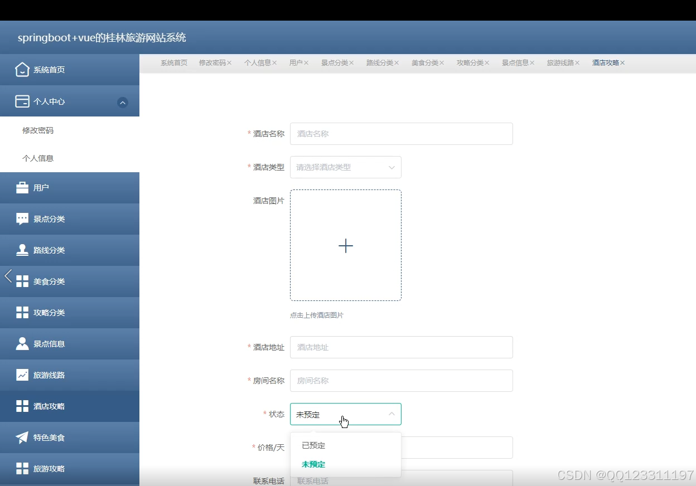Click the 个人中心 panel icon
The image size is (696, 486).
click(22, 101)
